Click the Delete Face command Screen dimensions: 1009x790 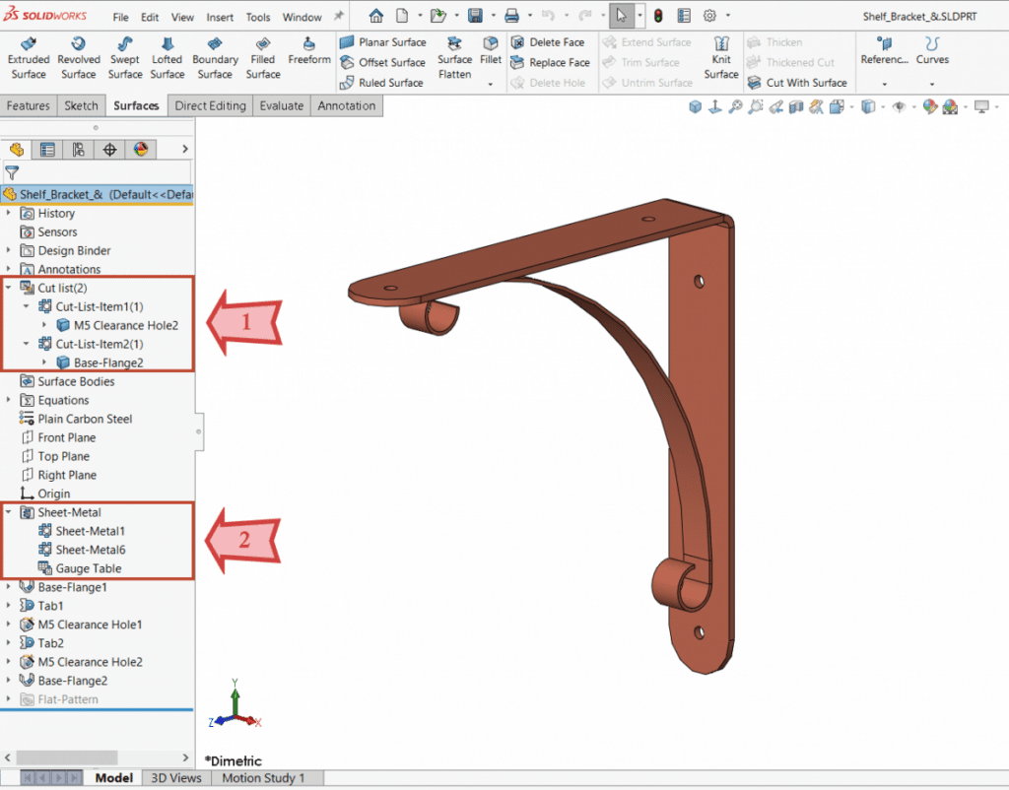[x=548, y=42]
